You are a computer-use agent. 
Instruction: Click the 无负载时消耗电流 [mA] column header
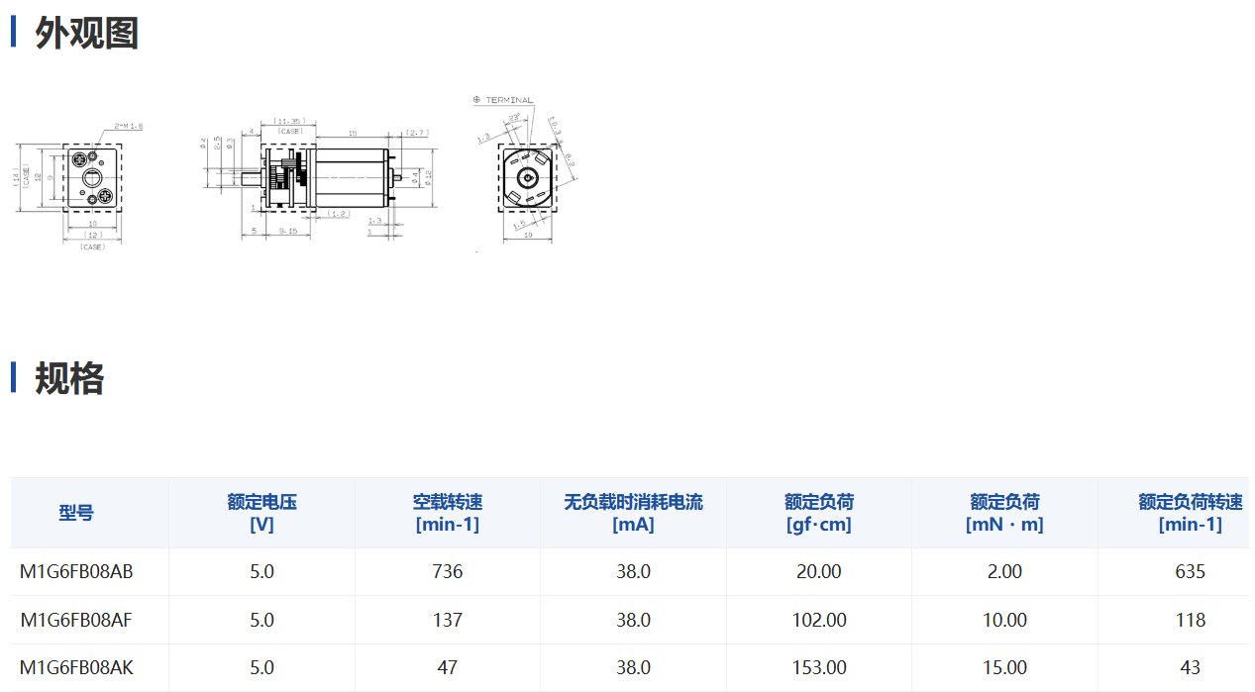point(633,513)
